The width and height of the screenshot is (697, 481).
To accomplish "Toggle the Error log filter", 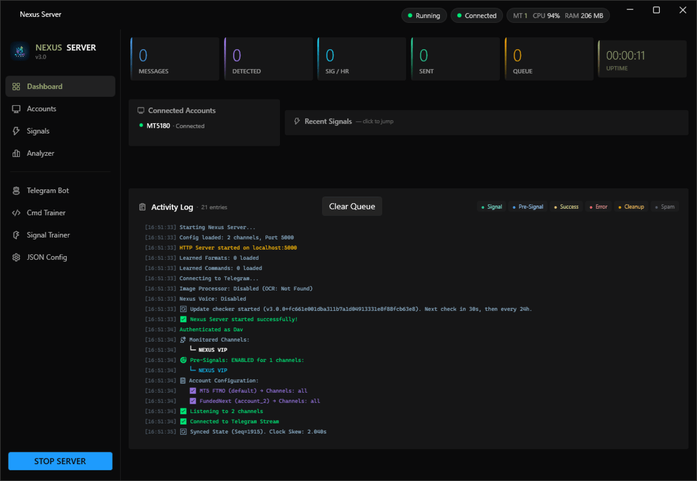I will (598, 207).
